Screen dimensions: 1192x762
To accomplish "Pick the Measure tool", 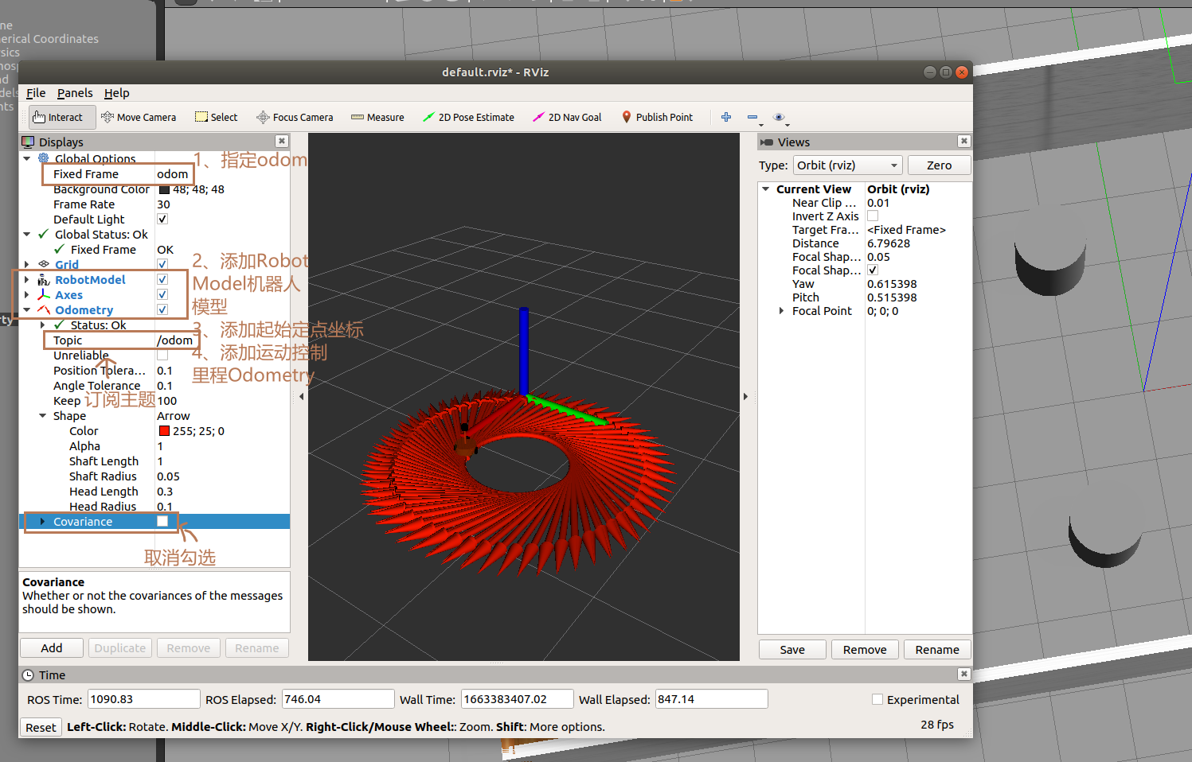I will click(x=377, y=118).
